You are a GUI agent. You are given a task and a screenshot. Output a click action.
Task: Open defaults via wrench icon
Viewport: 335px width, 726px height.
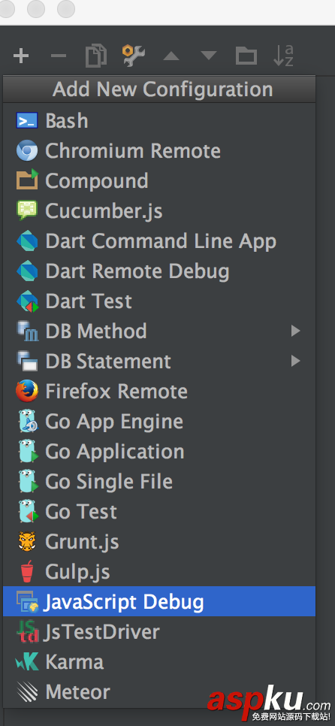point(134,56)
